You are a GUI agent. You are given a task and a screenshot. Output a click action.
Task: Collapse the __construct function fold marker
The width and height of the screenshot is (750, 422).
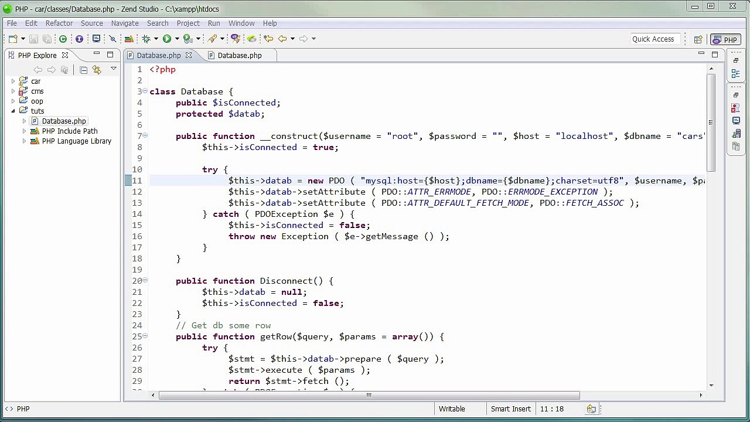pyautogui.click(x=145, y=136)
